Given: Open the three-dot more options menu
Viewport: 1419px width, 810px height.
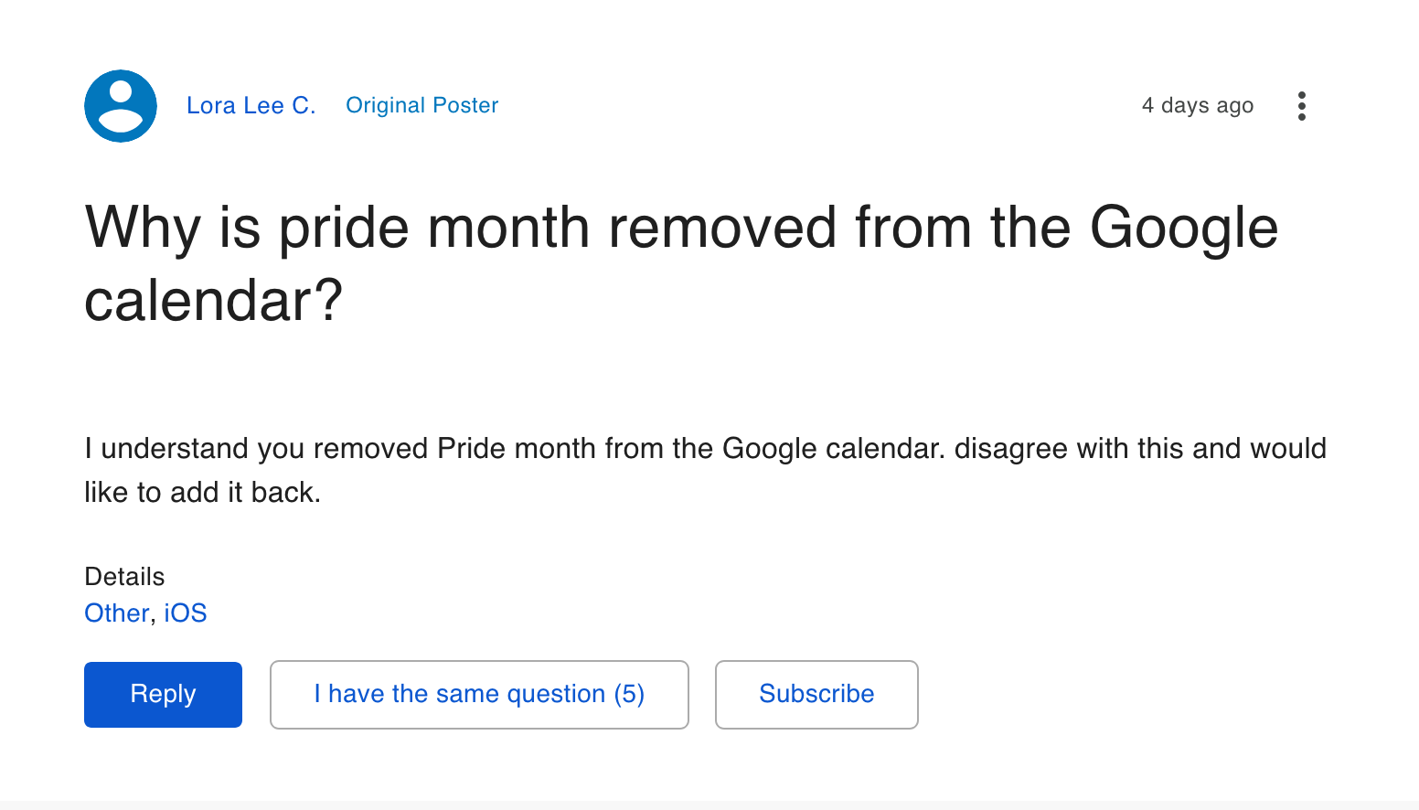Looking at the screenshot, I should [x=1301, y=106].
